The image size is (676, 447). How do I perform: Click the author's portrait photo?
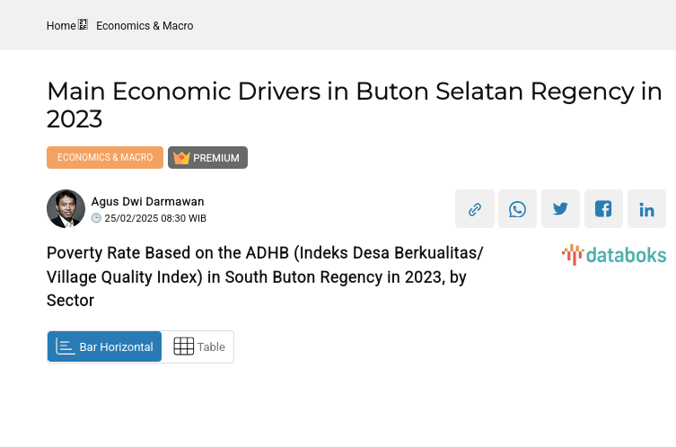coord(66,208)
